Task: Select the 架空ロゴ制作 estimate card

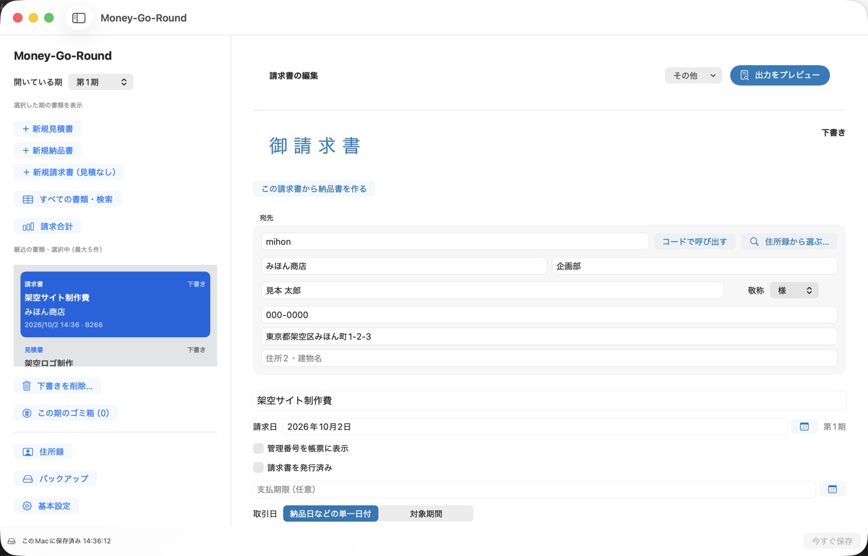Action: pos(115,356)
